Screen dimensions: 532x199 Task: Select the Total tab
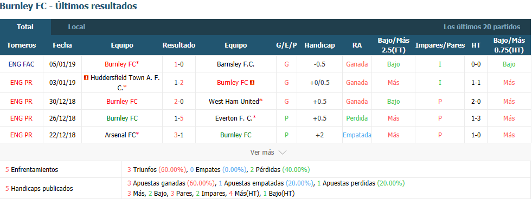click(x=25, y=27)
